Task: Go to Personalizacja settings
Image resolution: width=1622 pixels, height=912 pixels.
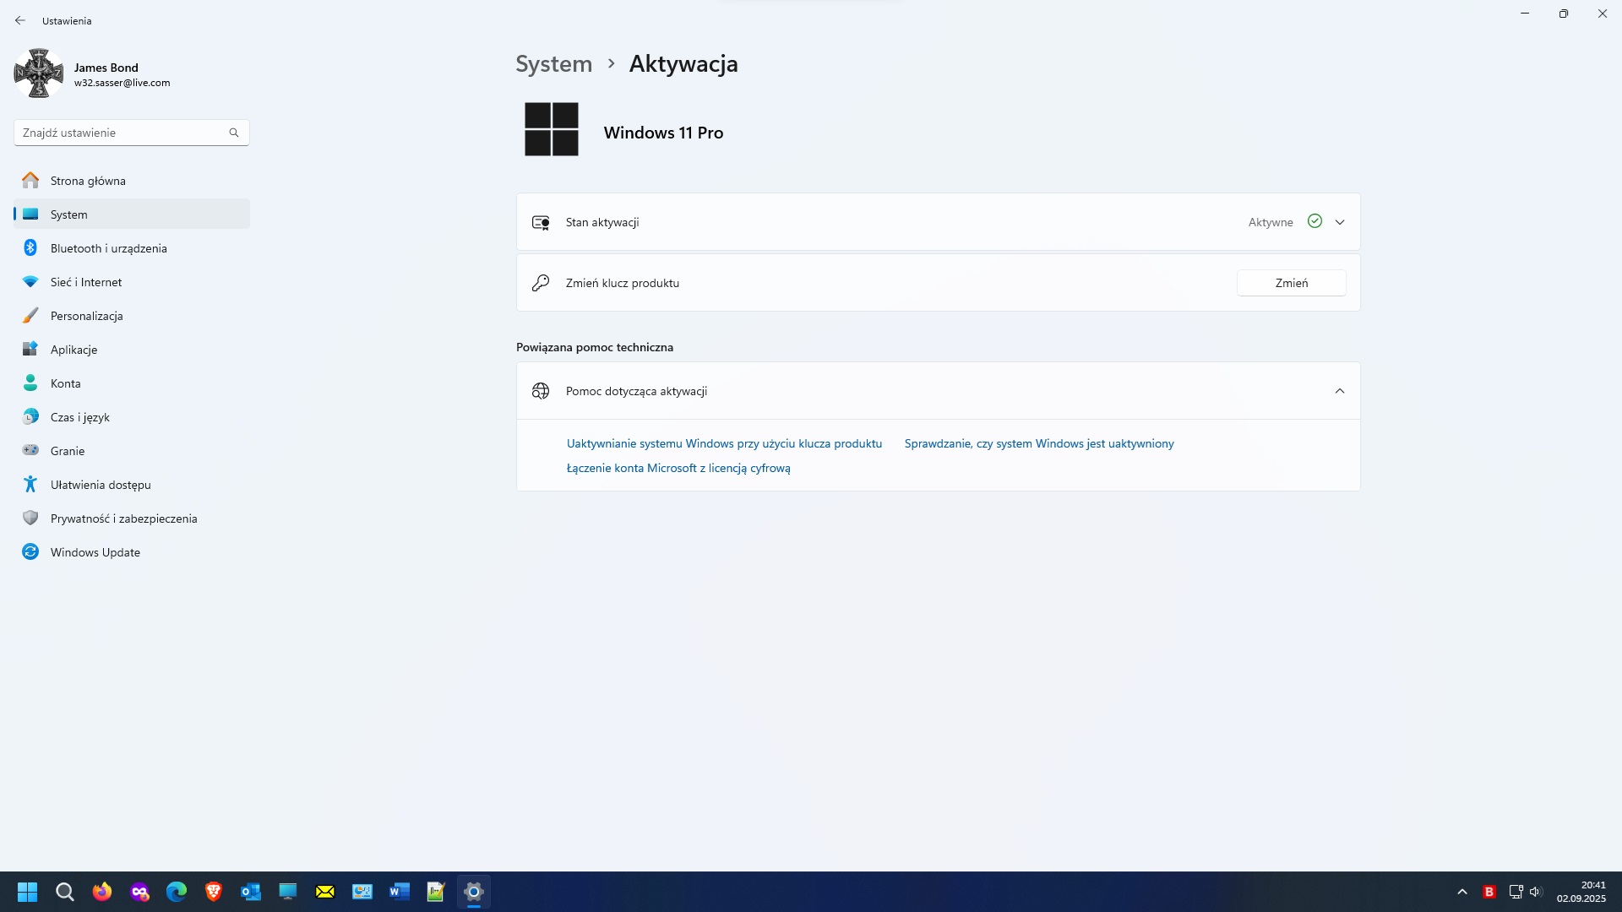Action: pos(132,316)
